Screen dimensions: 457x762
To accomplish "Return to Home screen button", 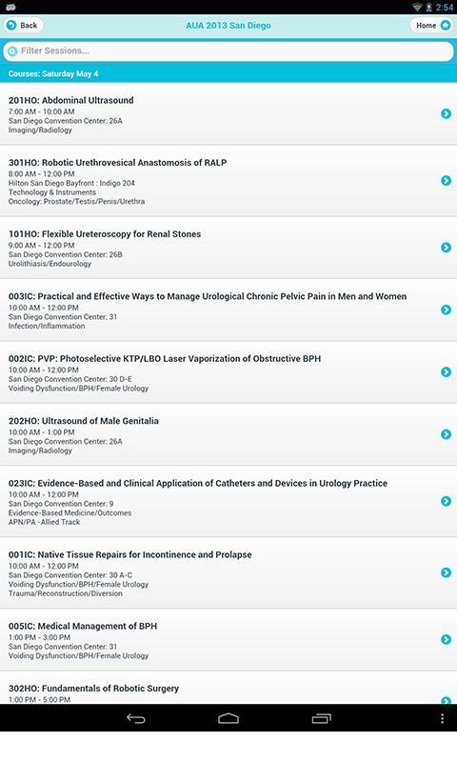I will coord(431,26).
